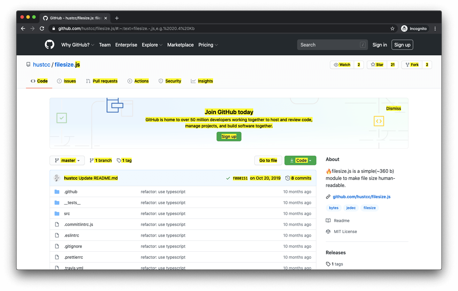Click the Watch button

pos(342,65)
